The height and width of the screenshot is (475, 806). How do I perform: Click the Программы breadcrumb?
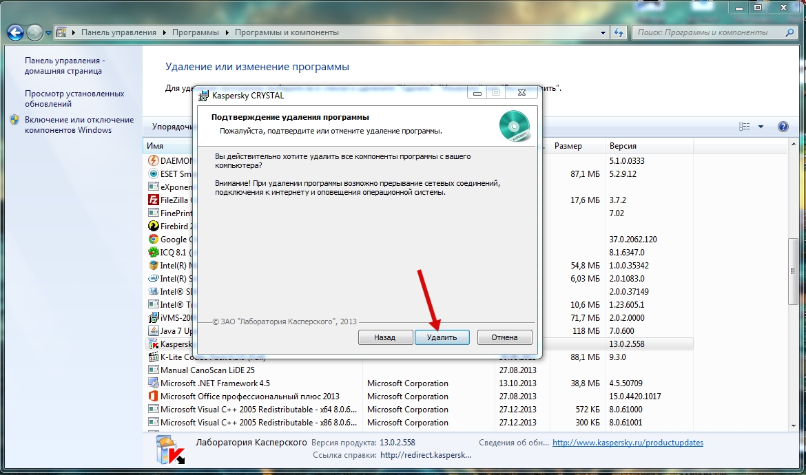tap(196, 32)
